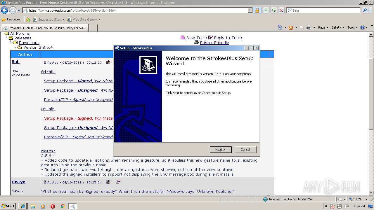This screenshot has height=210, width=374.
Task: Open the Page menu
Action: pos(323,27)
